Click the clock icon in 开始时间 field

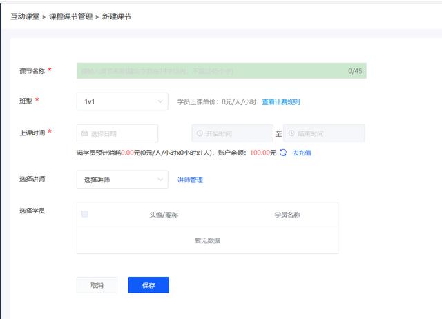coord(200,133)
